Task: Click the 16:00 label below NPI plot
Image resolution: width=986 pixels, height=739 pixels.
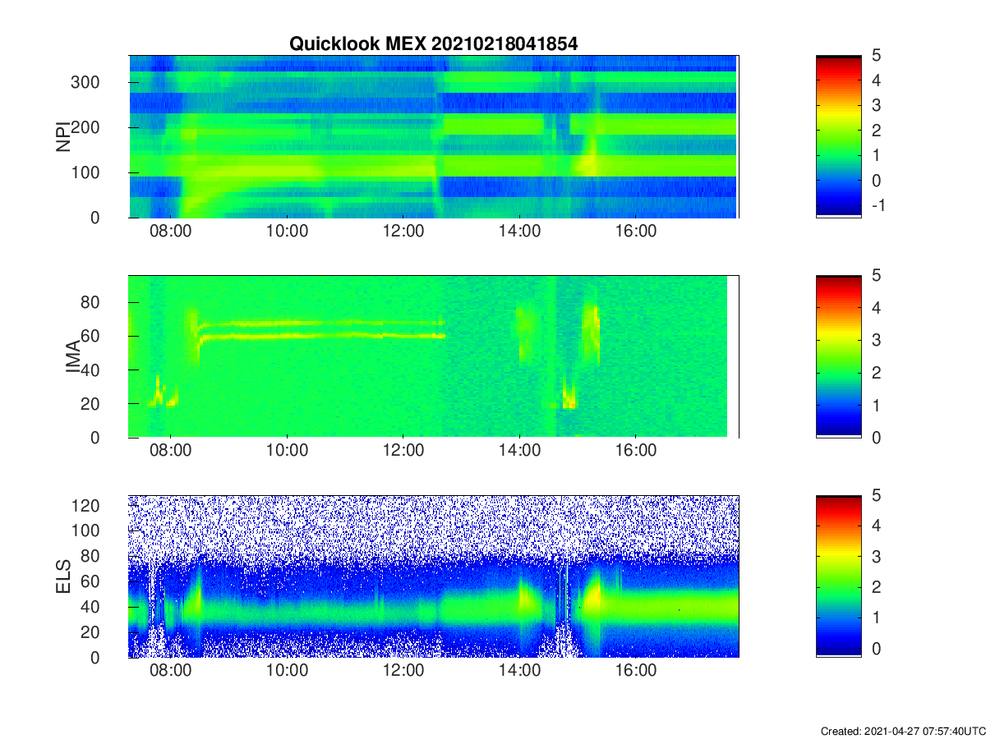Action: coord(636,231)
